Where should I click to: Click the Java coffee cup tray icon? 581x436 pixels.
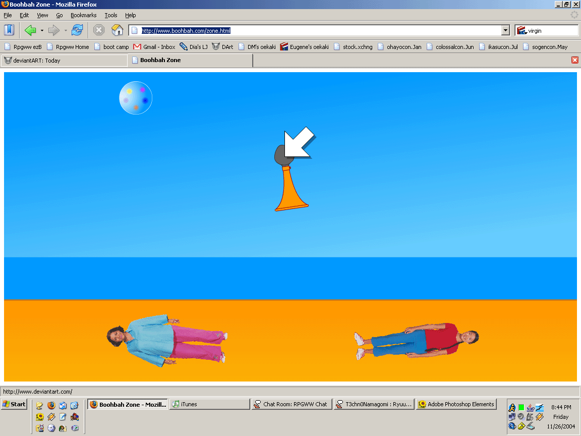point(530,408)
